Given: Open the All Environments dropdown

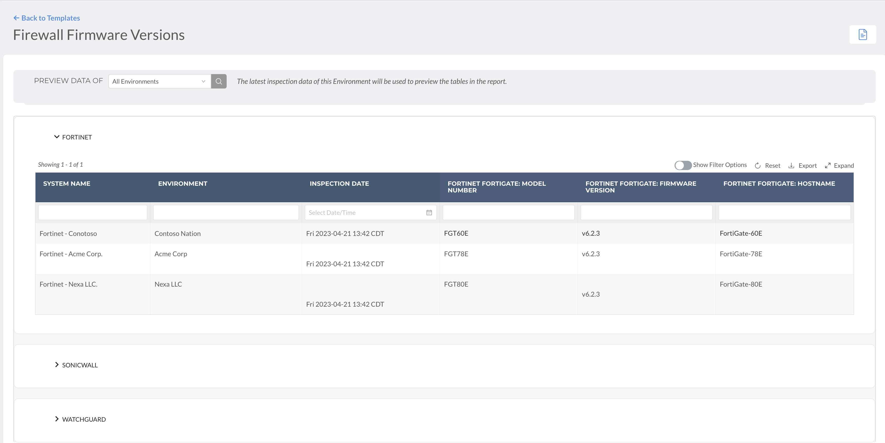Looking at the screenshot, I should [160, 82].
